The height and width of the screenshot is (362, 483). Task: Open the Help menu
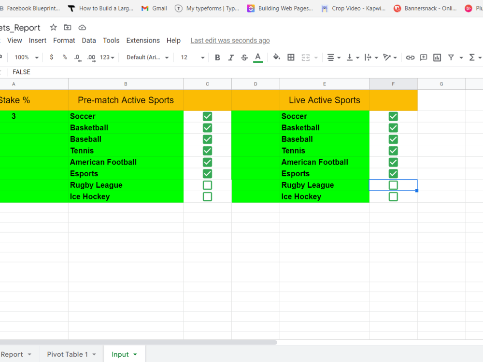(x=173, y=41)
